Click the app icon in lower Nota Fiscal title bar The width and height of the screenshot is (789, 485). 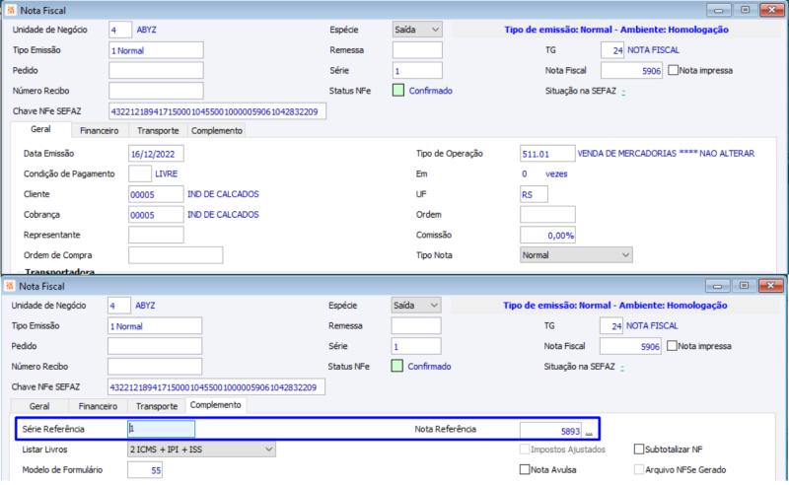pos(10,286)
